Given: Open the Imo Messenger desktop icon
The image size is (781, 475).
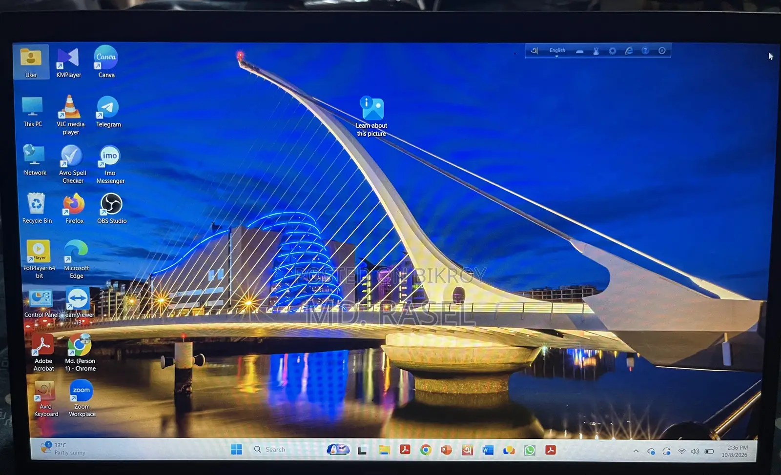Looking at the screenshot, I should pos(110,165).
